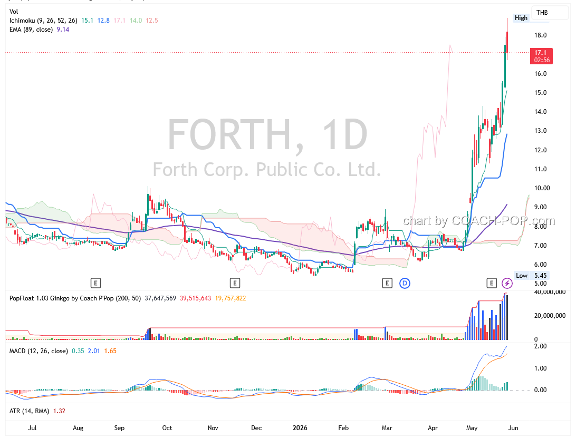Click PopFloat value 37,647,569
This screenshot has width=576, height=438.
160,298
